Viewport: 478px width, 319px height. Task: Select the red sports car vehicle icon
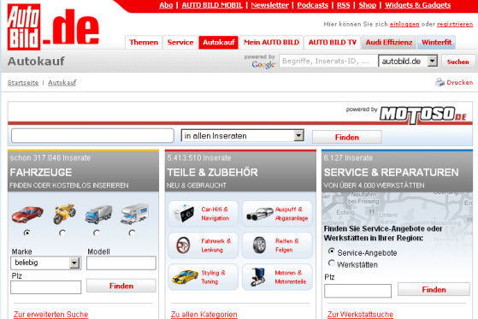[27, 214]
